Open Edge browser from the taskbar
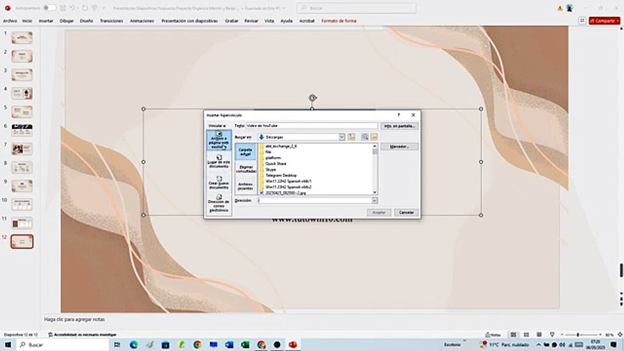Image resolution: width=624 pixels, height=351 pixels. [134, 345]
